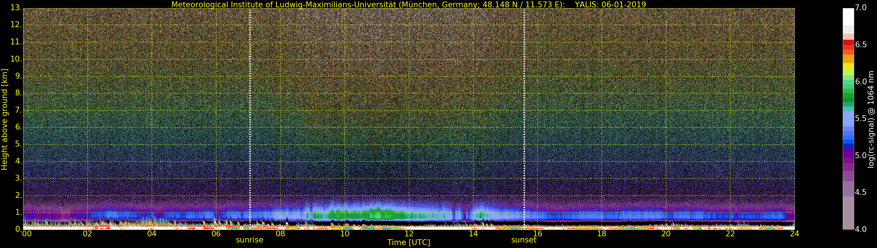
Task: Click the "10." tick on the height axis
Action: (x=16, y=59)
